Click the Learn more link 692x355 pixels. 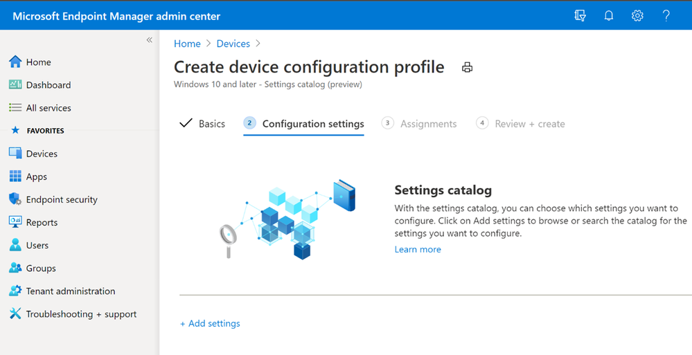(418, 249)
